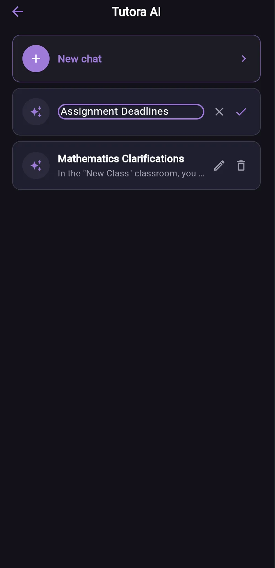Image resolution: width=275 pixels, height=568 pixels.
Task: Click the Tutora AI header title
Action: click(x=136, y=12)
